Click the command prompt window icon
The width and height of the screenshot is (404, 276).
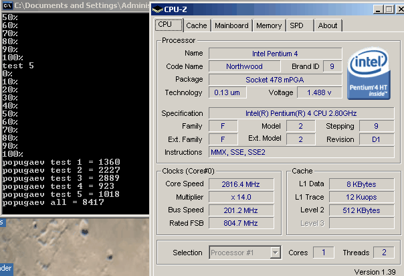click(7, 5)
